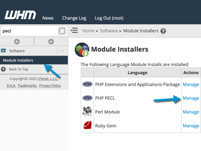Click the WHM logo
201x151 pixels.
[x=20, y=15]
